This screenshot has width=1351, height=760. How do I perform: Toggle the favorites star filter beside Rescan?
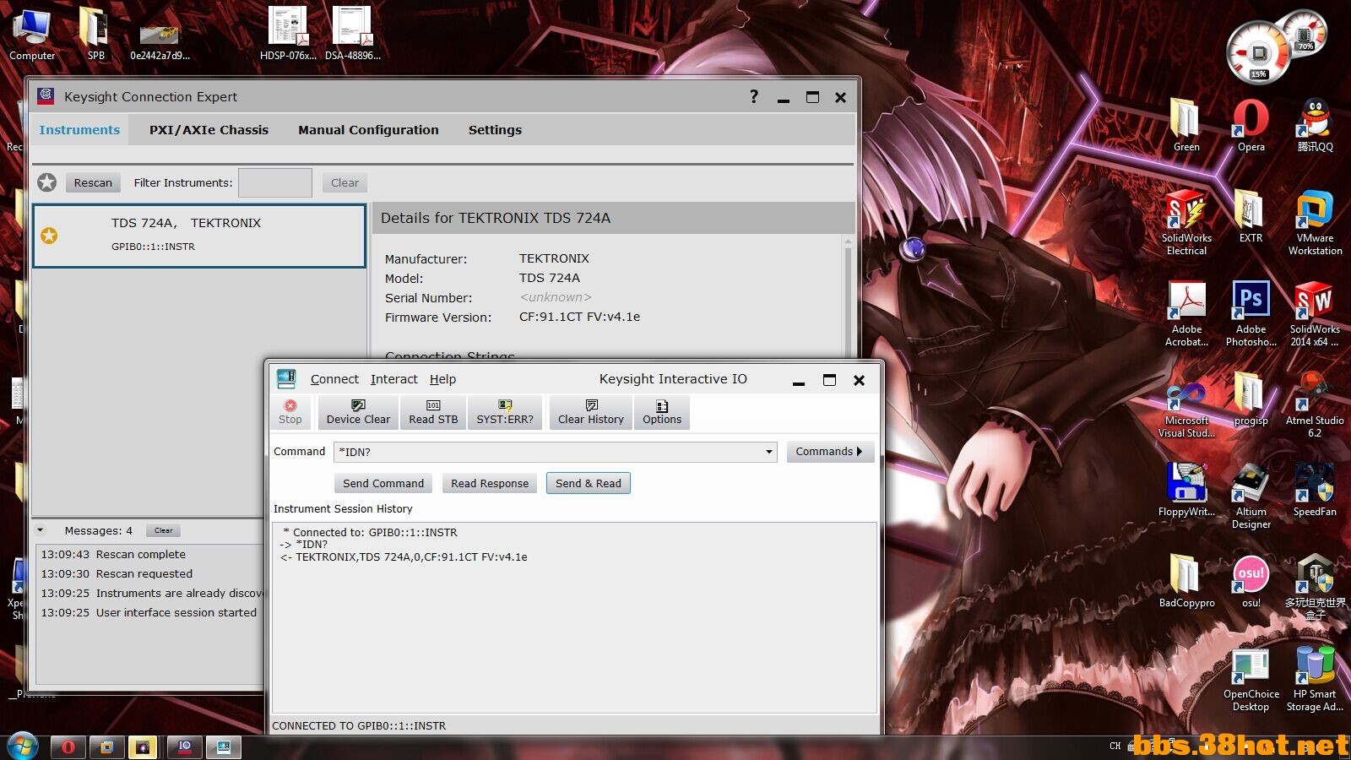[47, 182]
